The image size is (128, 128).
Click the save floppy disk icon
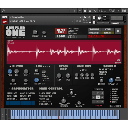pos(80,11)
